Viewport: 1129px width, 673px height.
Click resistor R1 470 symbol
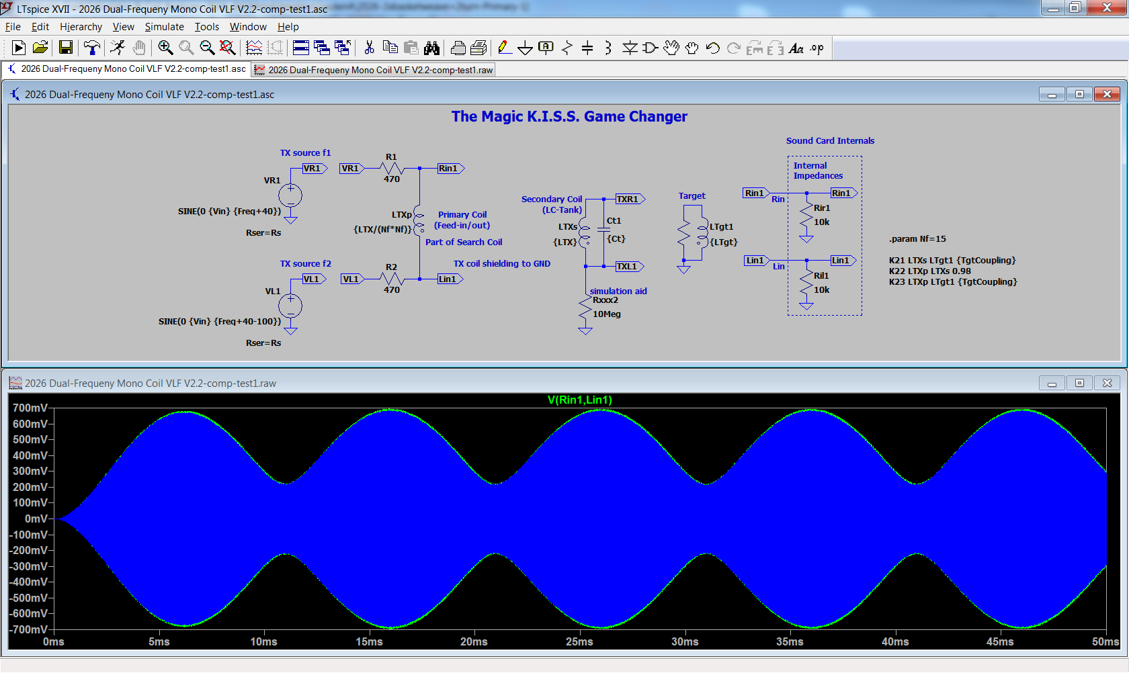coord(392,169)
